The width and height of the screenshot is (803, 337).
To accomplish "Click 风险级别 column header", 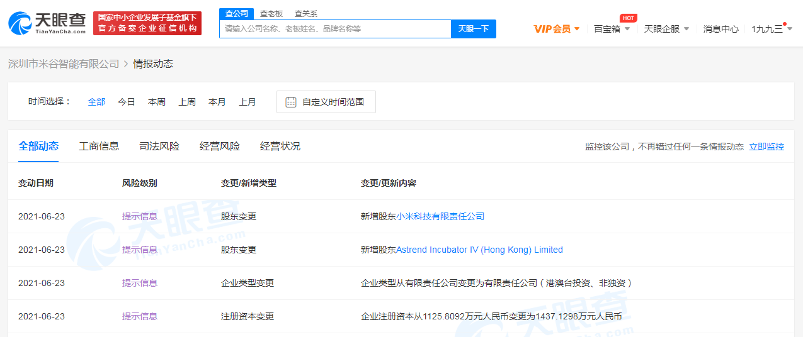I will click(140, 183).
